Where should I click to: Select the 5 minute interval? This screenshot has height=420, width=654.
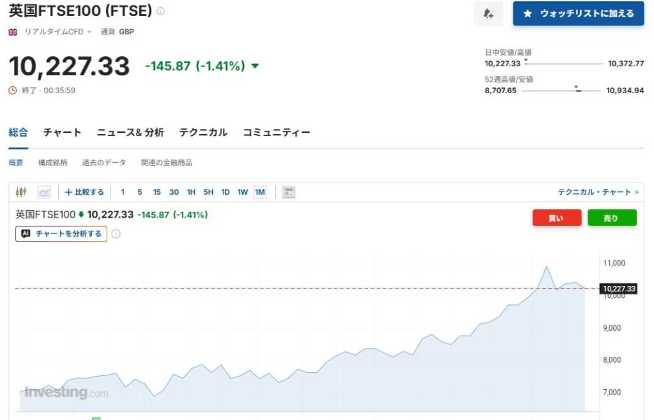pyautogui.click(x=140, y=192)
